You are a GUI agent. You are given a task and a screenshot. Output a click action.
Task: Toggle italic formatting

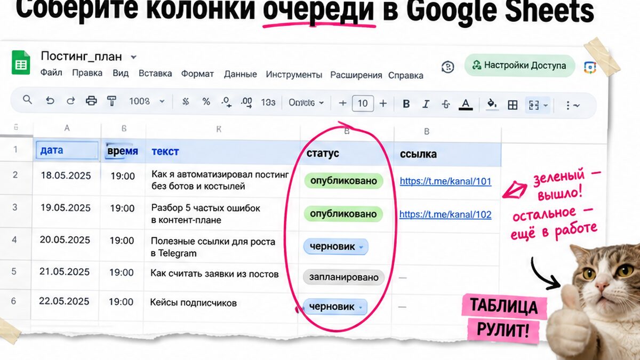[x=426, y=104]
